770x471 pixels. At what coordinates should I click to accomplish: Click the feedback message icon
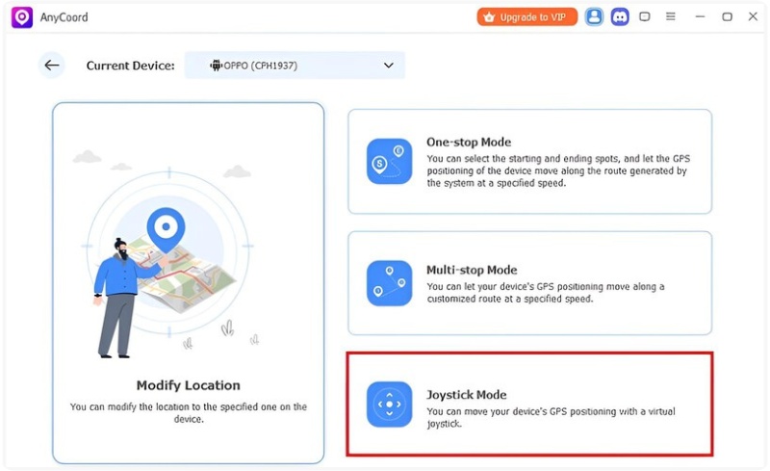645,16
